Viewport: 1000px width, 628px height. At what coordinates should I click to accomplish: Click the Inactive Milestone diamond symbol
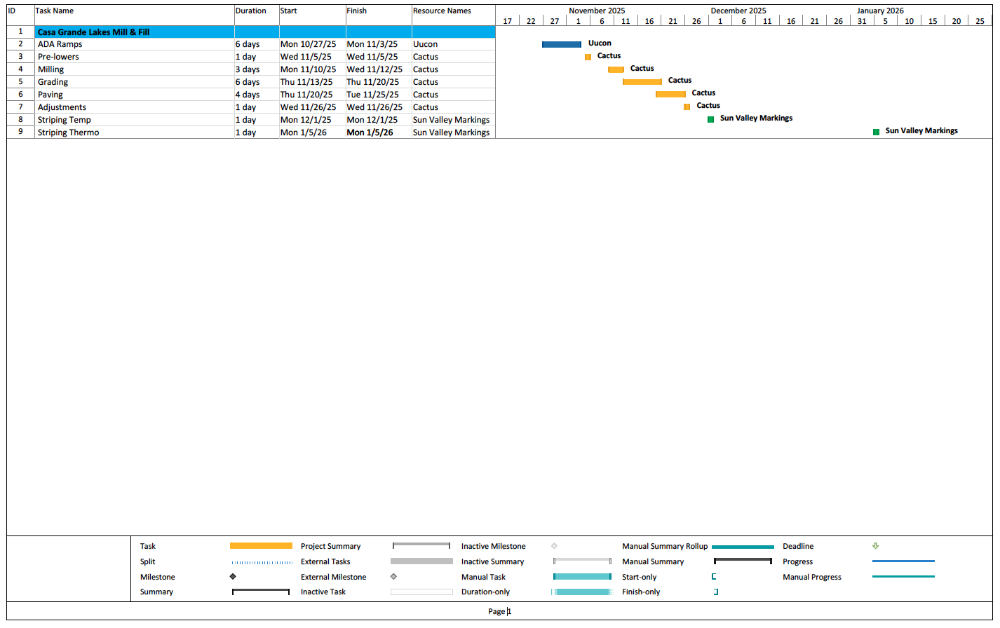coord(554,546)
